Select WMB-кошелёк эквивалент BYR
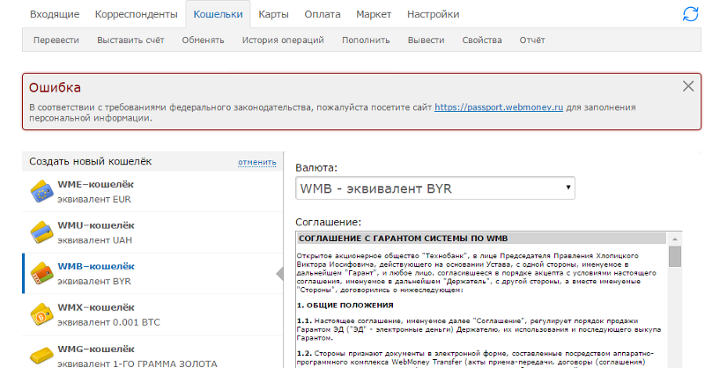The height and width of the screenshot is (368, 705). 152,274
